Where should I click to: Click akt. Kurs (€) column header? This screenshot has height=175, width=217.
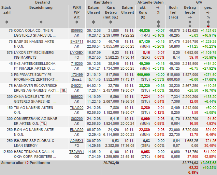click(143, 12)
